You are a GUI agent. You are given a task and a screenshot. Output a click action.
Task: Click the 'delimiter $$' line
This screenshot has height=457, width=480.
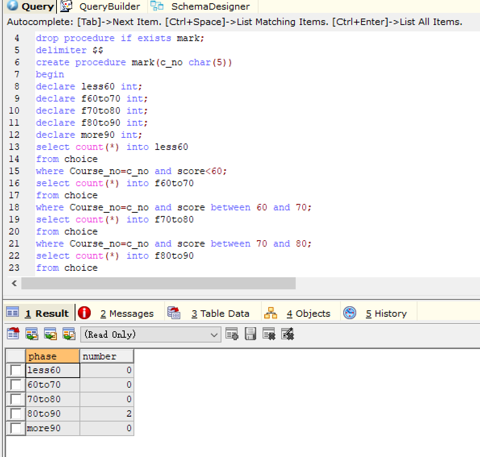pyautogui.click(x=69, y=50)
